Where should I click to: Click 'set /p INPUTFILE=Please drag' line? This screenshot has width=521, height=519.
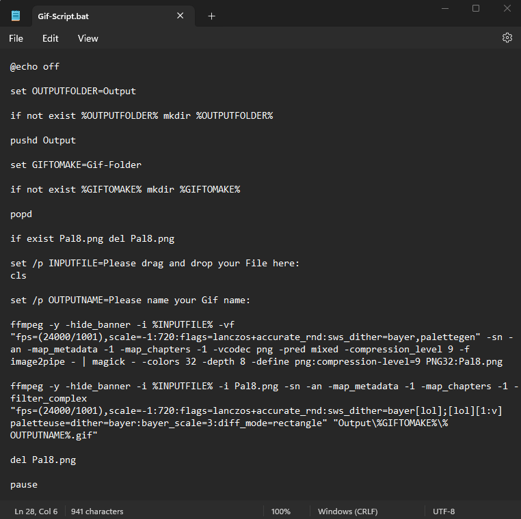(x=155, y=263)
